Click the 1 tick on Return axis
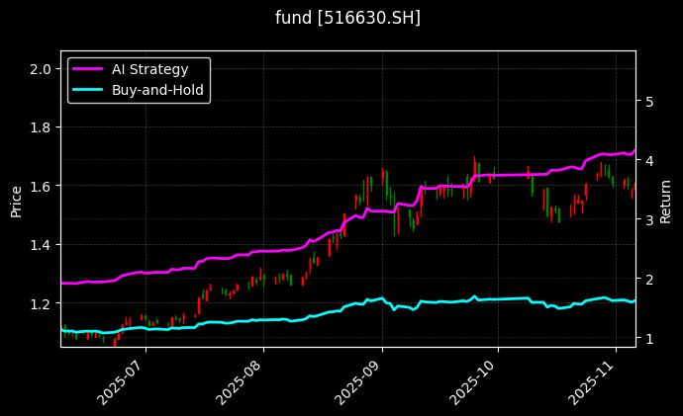Viewport: 683px width, 416px height. click(649, 339)
